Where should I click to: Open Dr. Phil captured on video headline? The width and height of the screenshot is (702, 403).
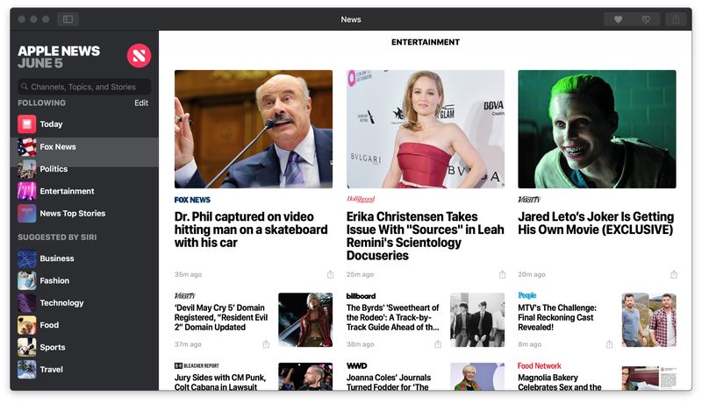(x=251, y=230)
